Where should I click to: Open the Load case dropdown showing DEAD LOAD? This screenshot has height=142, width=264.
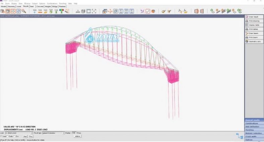click(19, 133)
